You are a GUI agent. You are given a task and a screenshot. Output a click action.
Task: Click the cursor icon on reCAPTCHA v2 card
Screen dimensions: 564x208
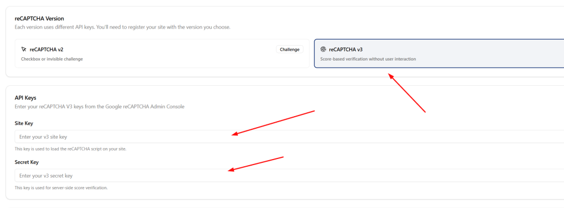pyautogui.click(x=24, y=50)
